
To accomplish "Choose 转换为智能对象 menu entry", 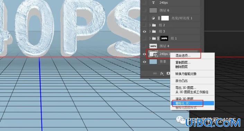I will (186, 74).
